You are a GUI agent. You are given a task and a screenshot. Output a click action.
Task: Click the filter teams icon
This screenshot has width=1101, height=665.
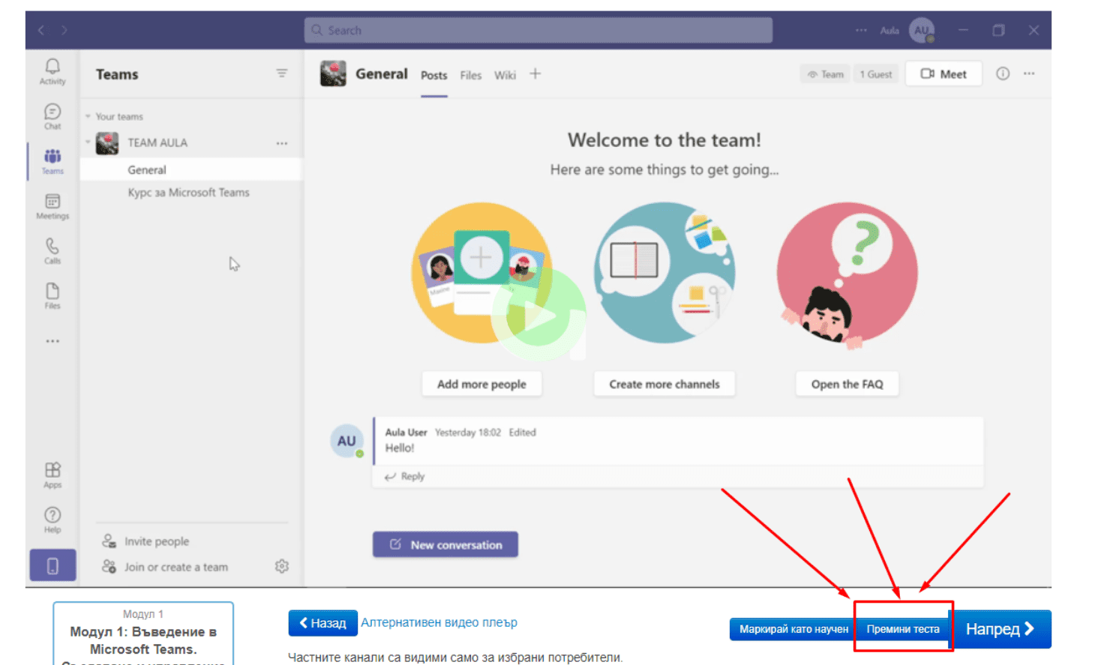coord(282,73)
